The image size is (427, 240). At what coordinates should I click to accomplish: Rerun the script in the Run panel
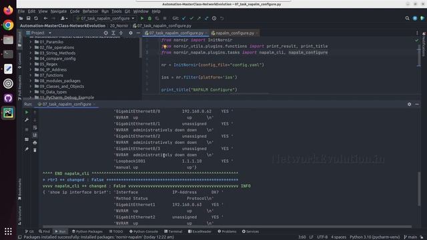(27, 112)
